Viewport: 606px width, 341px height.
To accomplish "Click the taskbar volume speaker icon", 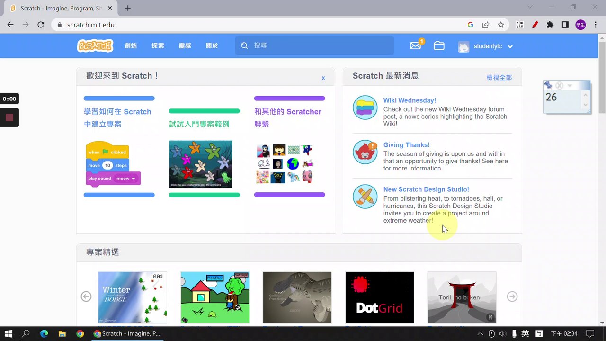I will [x=502, y=334].
